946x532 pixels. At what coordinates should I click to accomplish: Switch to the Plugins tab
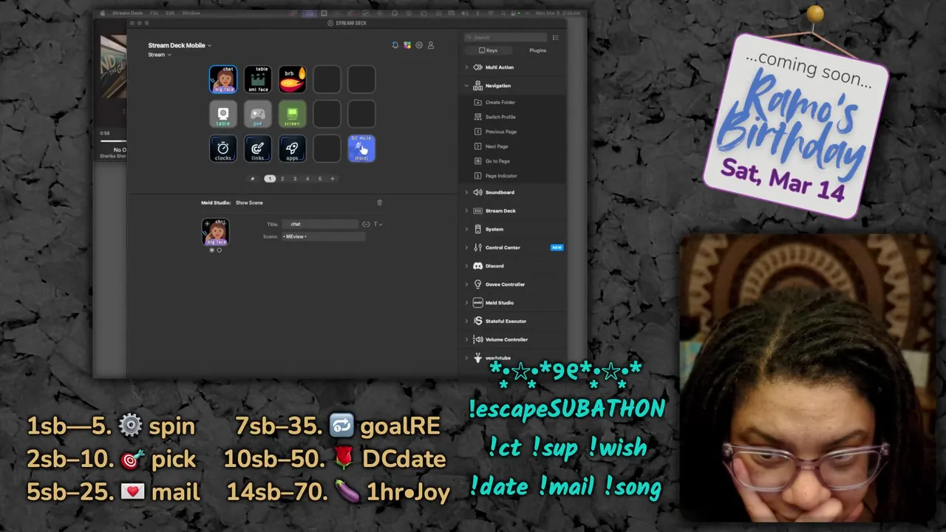tap(537, 50)
